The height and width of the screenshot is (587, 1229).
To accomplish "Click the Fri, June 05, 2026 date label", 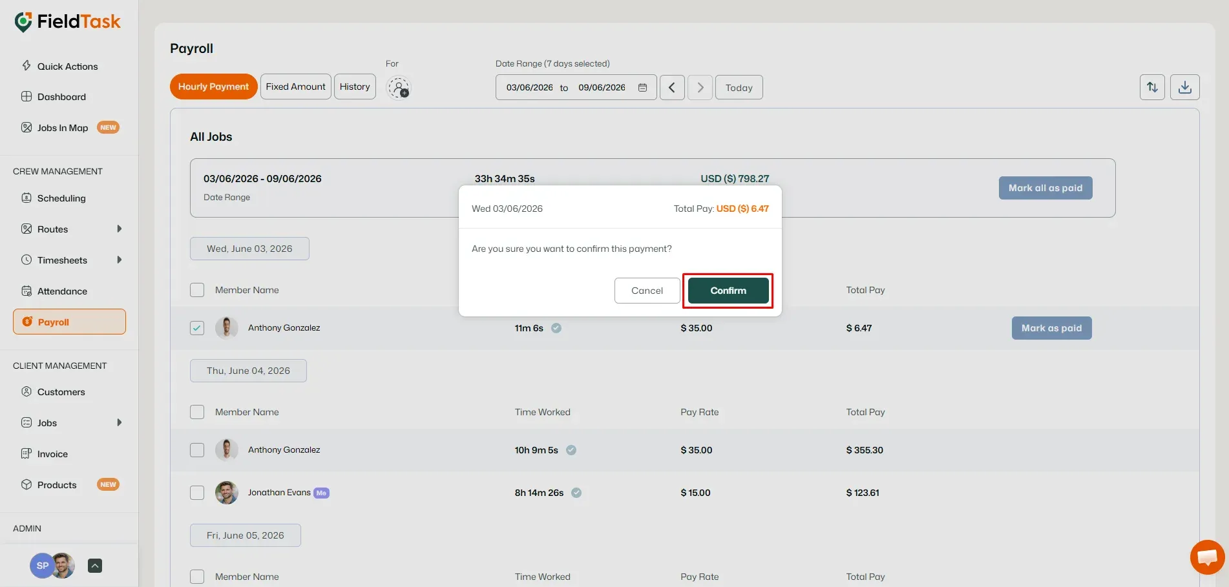I will (246, 535).
